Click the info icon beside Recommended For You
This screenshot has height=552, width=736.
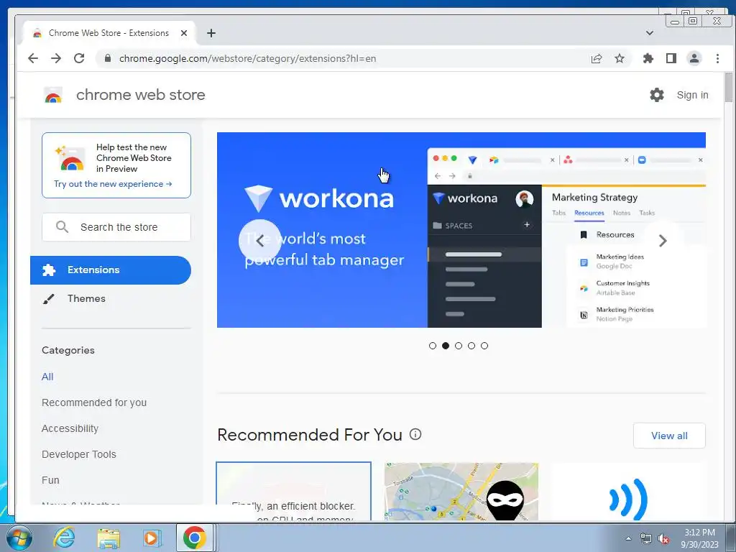click(x=415, y=434)
